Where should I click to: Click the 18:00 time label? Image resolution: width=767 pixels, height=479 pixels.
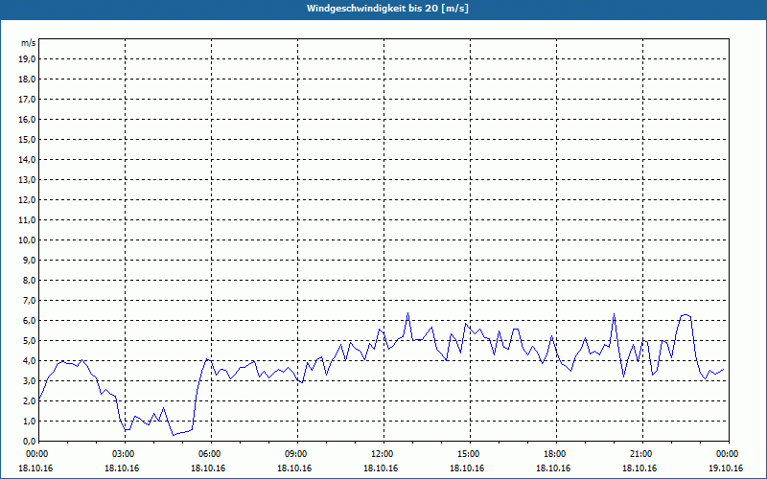point(556,454)
